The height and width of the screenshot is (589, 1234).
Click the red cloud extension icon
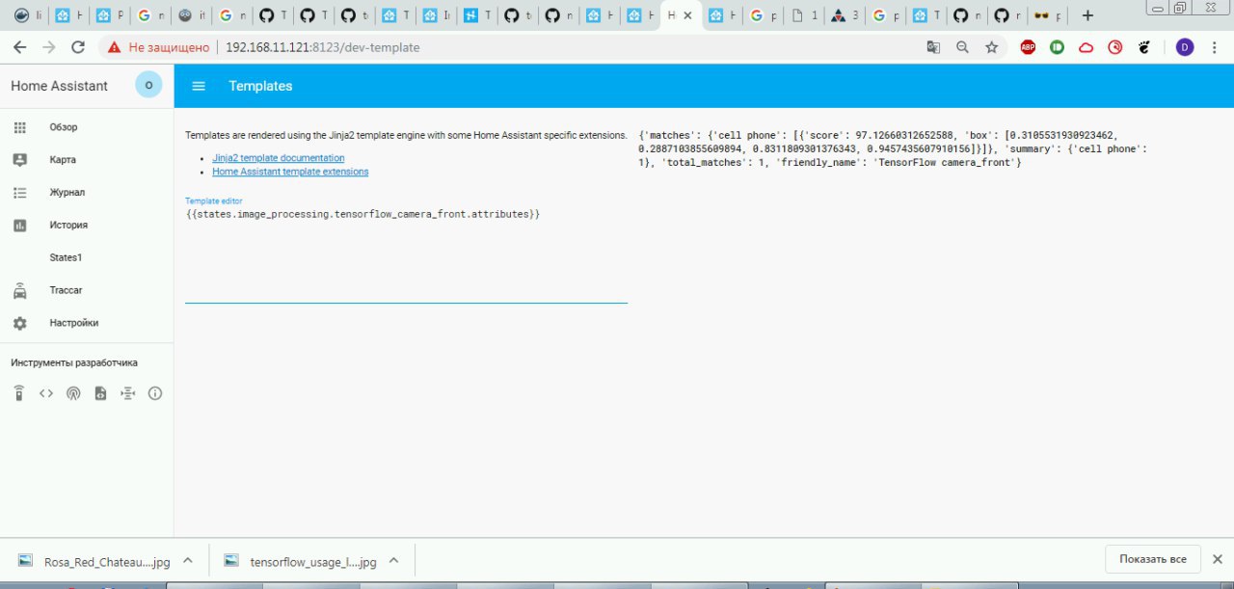(1086, 47)
